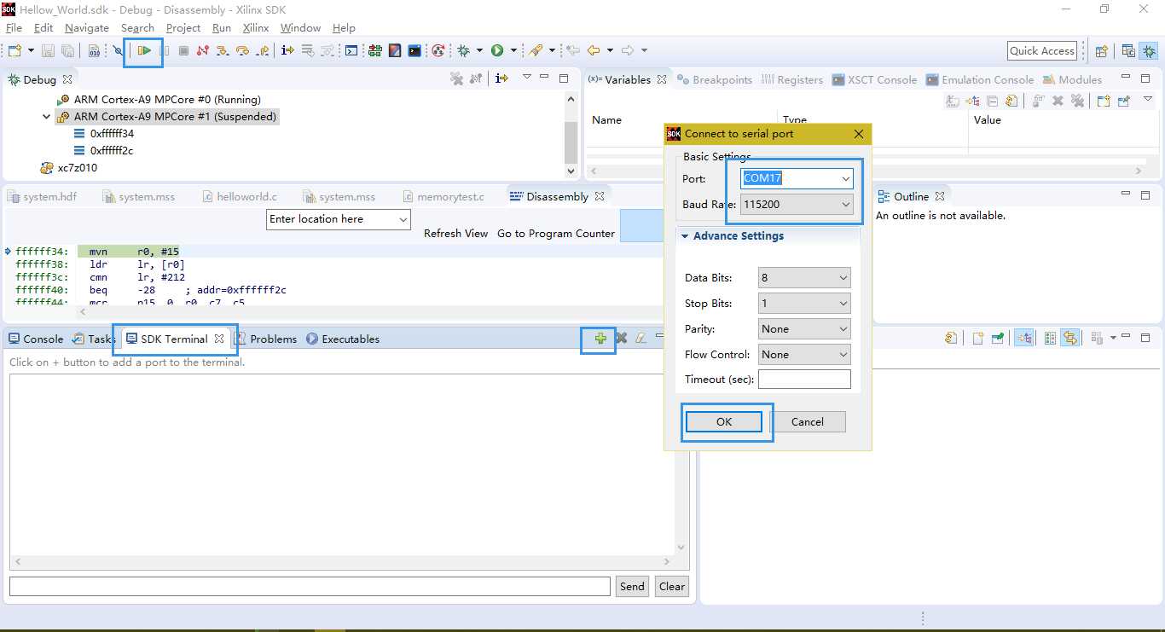Open the Port COM17 combo box
Screen dimensions: 1165x632
click(x=797, y=178)
